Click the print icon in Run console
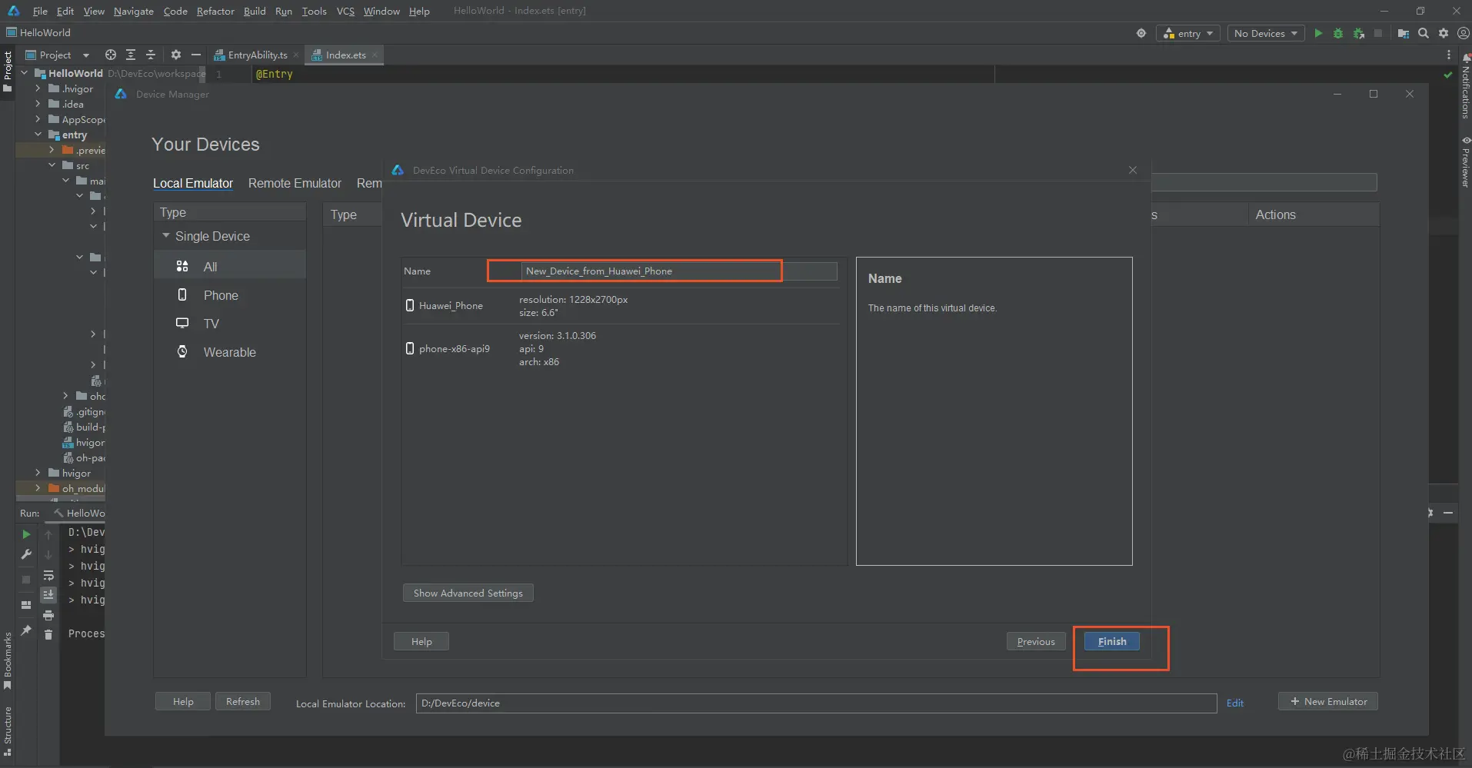 click(x=48, y=615)
